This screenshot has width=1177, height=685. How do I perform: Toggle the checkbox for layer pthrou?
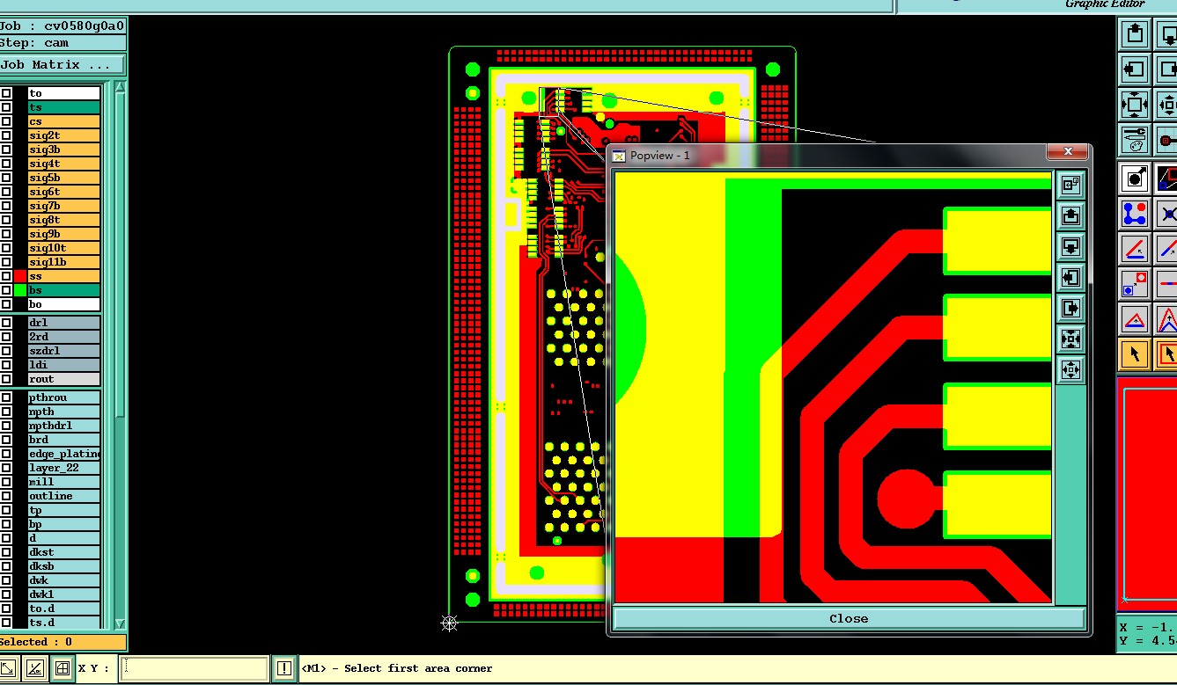pyautogui.click(x=6, y=397)
